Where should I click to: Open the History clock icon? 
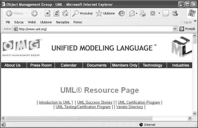(x=121, y=13)
